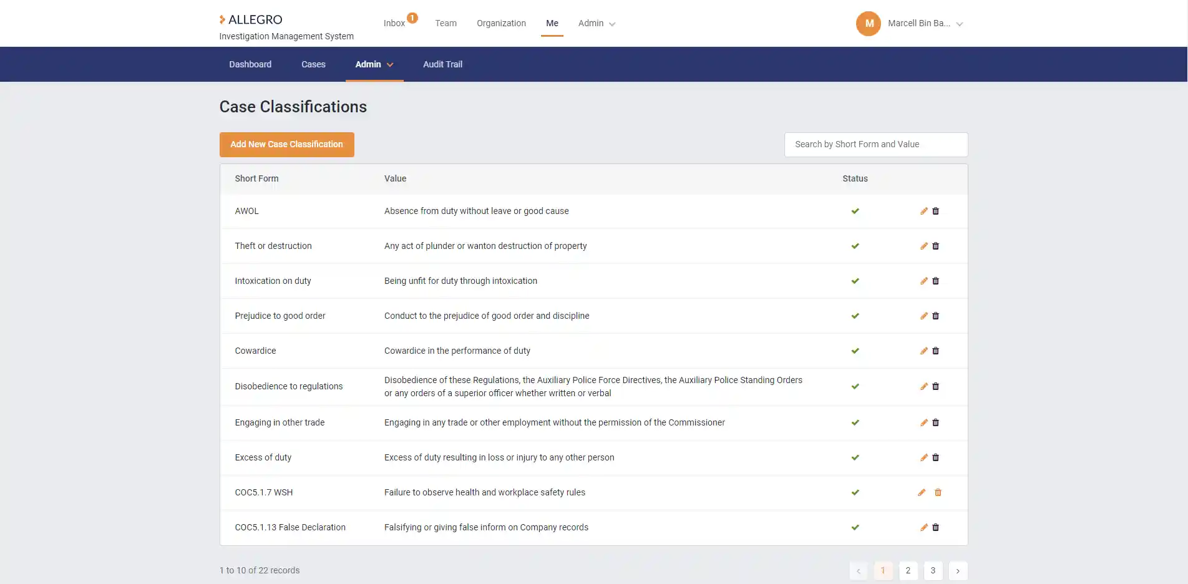Delete the Cowardice row trash icon
The height and width of the screenshot is (584, 1188).
pos(935,351)
